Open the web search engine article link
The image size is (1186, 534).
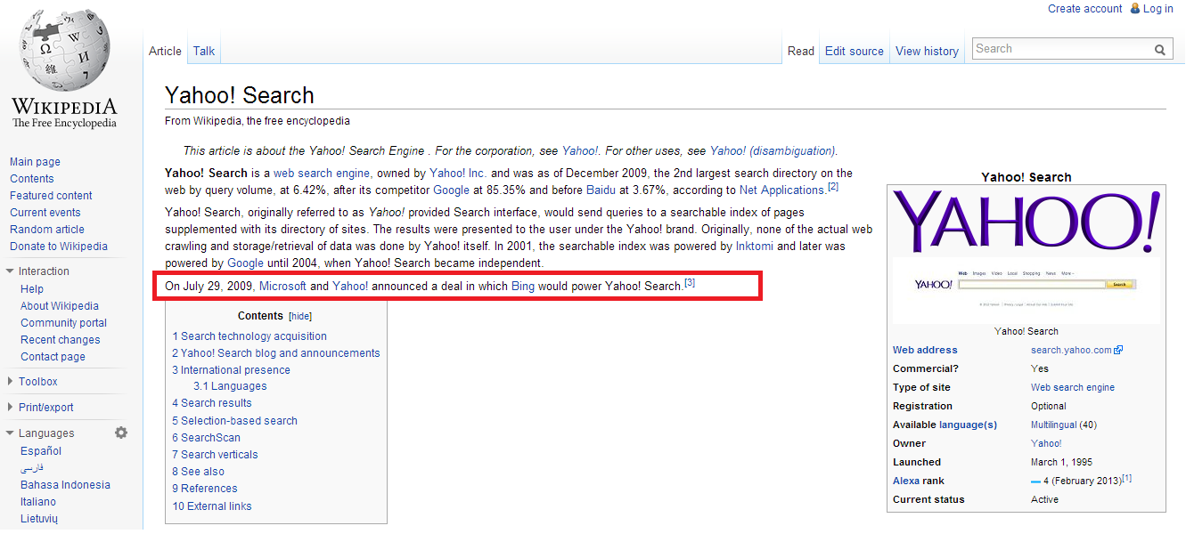coord(322,174)
